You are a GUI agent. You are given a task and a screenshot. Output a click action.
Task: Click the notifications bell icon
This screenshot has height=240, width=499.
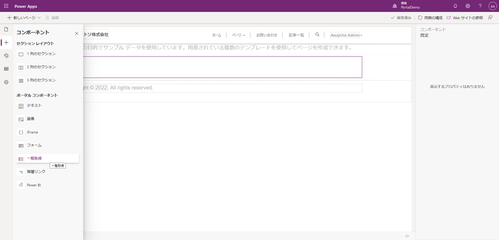pyautogui.click(x=455, y=6)
